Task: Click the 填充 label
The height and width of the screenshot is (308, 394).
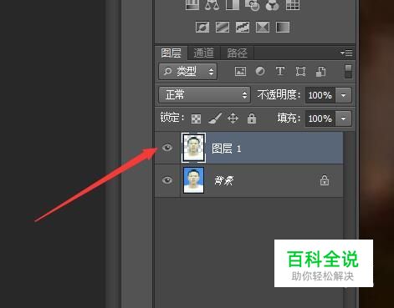Action: pyautogui.click(x=289, y=119)
